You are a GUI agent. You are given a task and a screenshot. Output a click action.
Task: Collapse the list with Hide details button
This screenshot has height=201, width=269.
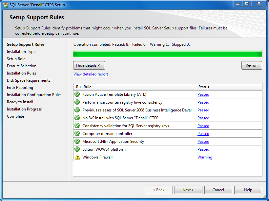[89, 65]
